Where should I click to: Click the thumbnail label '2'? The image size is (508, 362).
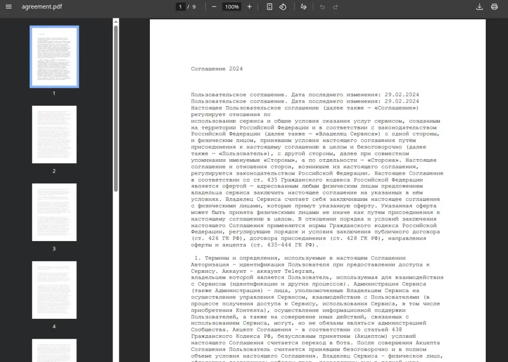[54, 171]
